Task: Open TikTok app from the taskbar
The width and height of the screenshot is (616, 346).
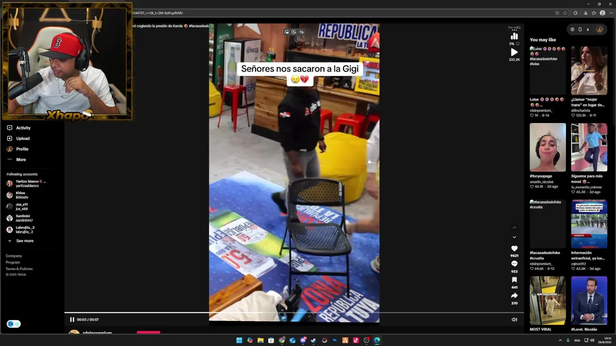Action: pyautogui.click(x=356, y=340)
